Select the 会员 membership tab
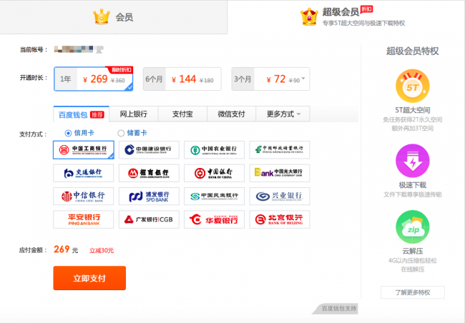 tap(114, 17)
